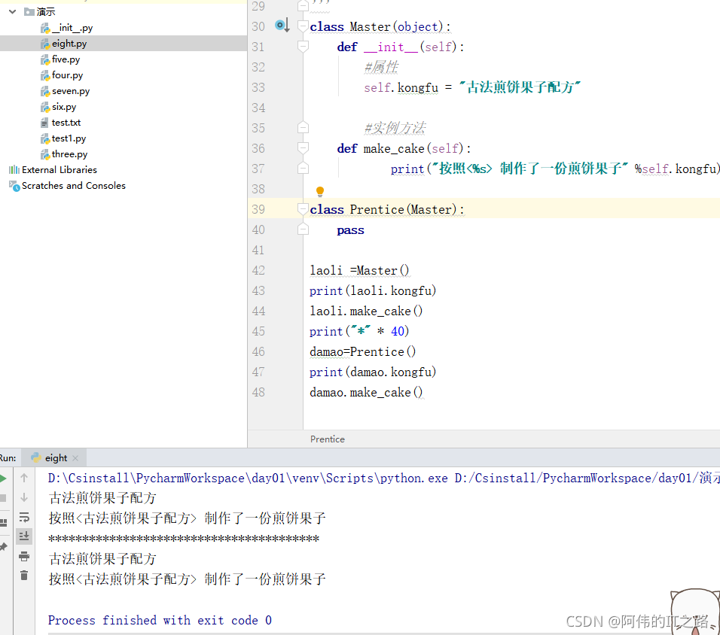
Task: Toggle scroll to end of console
Action: coord(24,536)
